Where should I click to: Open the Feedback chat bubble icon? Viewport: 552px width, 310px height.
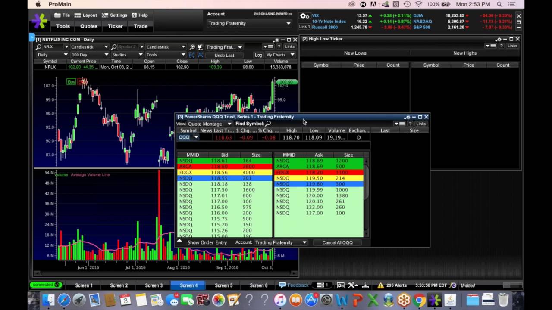(x=282, y=285)
